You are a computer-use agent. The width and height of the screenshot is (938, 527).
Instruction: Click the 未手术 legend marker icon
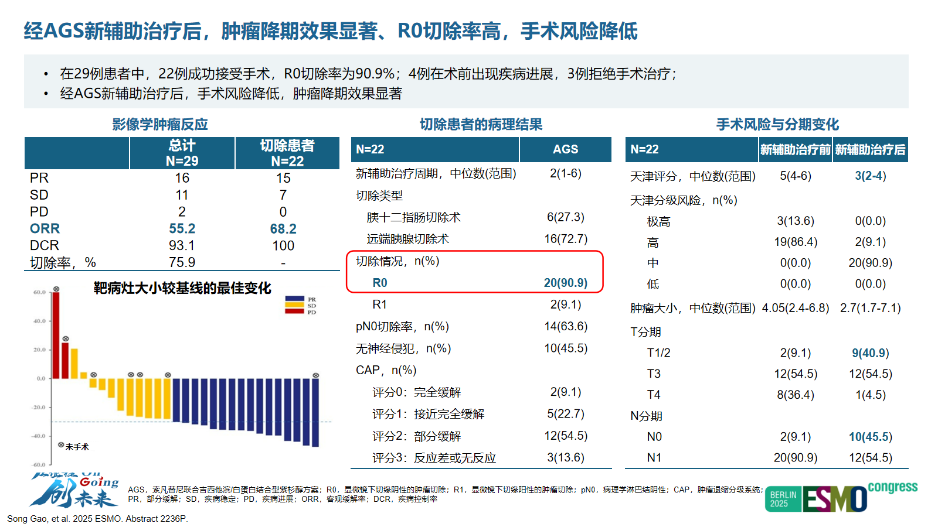[x=61, y=445]
